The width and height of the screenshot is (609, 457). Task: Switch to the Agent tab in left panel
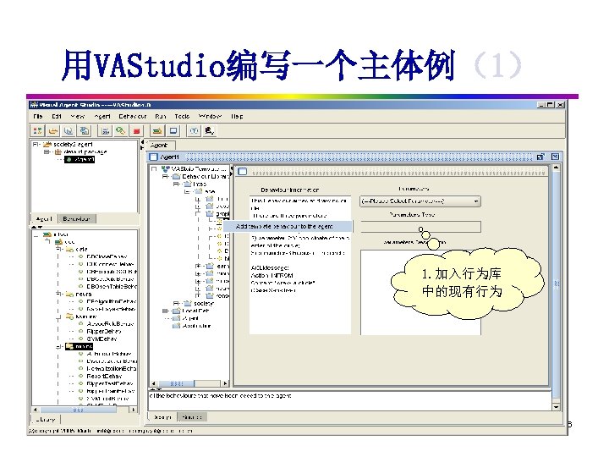coord(44,219)
